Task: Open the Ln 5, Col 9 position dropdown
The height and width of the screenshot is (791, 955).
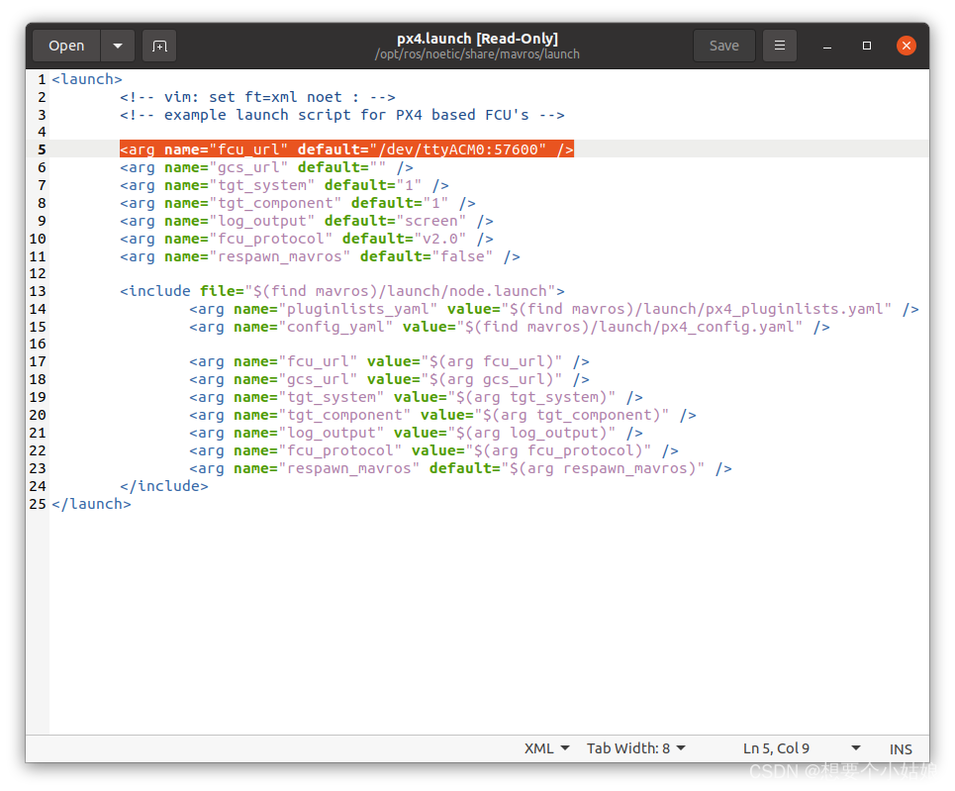Action: coord(799,748)
